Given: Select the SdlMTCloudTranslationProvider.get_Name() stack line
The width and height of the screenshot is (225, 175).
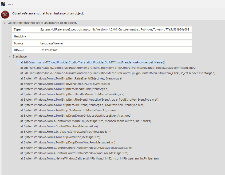Looking at the screenshot, I should (91, 62).
